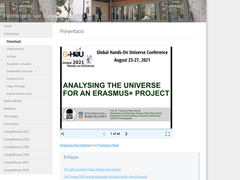Open Competències 2021 section
Image resolution: width=240 pixels, height=180 pixels.
[26, 132]
